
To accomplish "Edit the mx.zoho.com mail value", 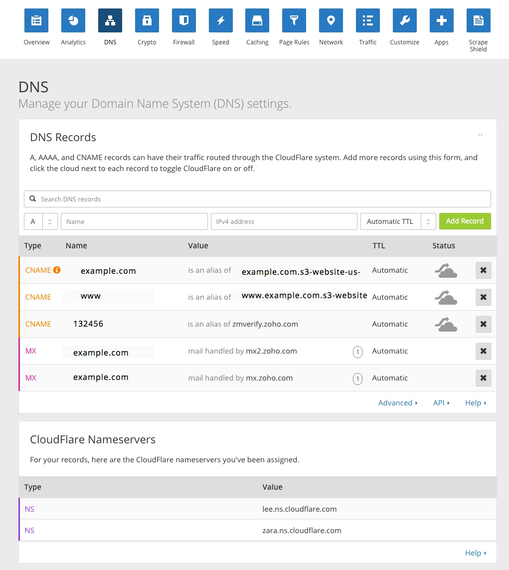I will (x=269, y=378).
